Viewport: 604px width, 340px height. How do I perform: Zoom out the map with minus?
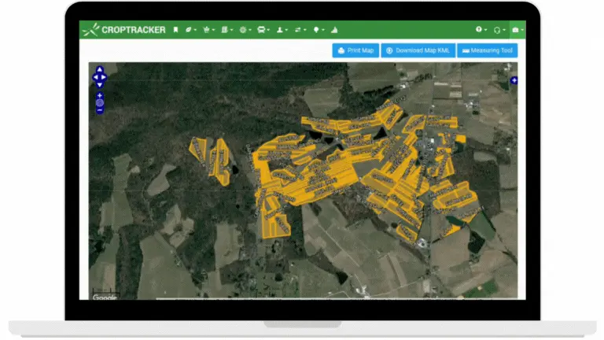(100, 110)
